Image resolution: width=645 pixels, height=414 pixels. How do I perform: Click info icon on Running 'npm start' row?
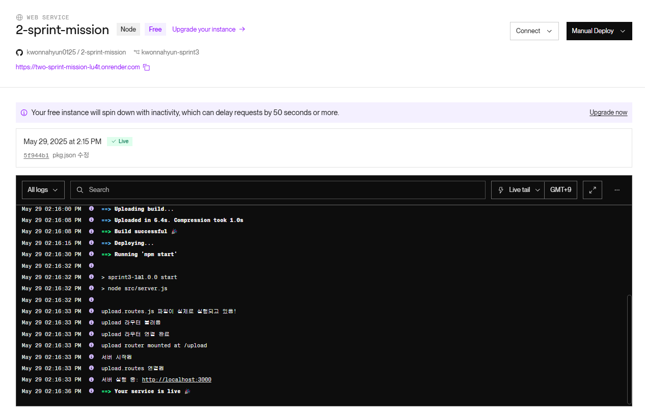91,254
